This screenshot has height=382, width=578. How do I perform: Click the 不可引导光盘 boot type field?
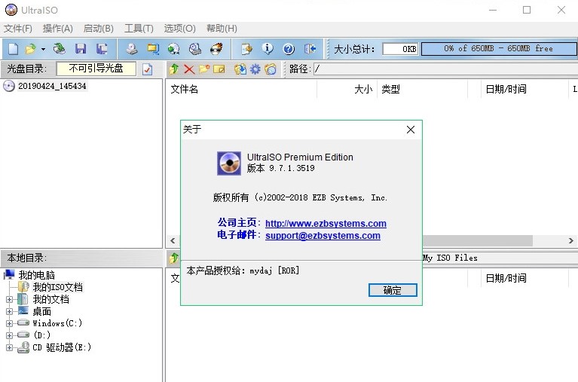pyautogui.click(x=96, y=69)
